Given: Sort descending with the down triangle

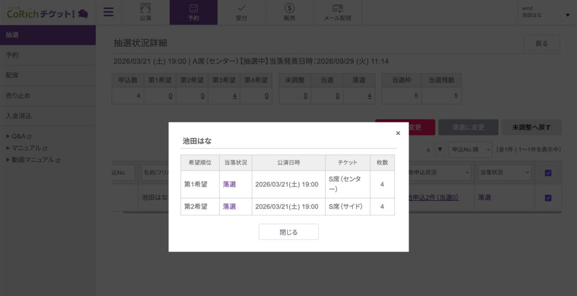Looking at the screenshot, I should (x=440, y=149).
